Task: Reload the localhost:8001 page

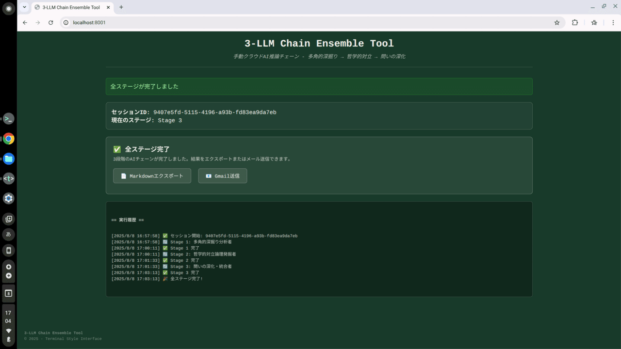Action: (50, 22)
